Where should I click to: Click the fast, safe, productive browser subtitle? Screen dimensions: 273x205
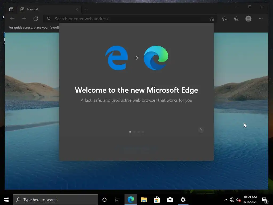[136, 100]
